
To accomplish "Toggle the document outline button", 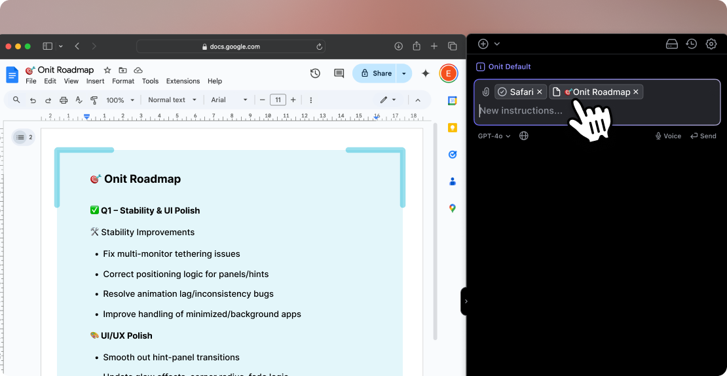I will tap(24, 138).
